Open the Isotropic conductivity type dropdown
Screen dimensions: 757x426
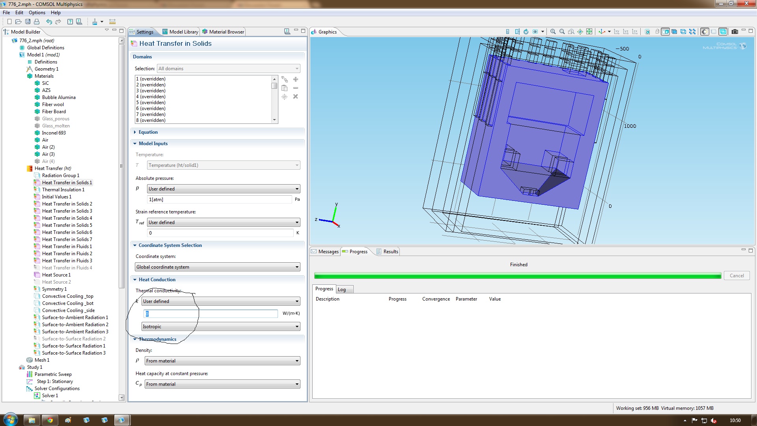(221, 327)
